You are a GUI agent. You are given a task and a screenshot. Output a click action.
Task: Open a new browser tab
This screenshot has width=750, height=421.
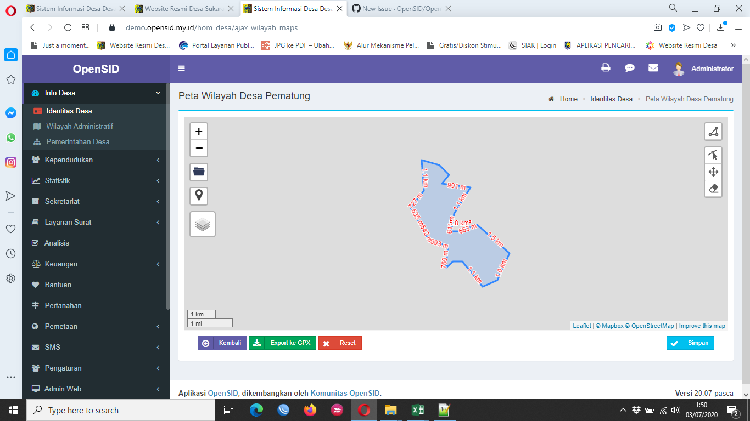coord(464,8)
